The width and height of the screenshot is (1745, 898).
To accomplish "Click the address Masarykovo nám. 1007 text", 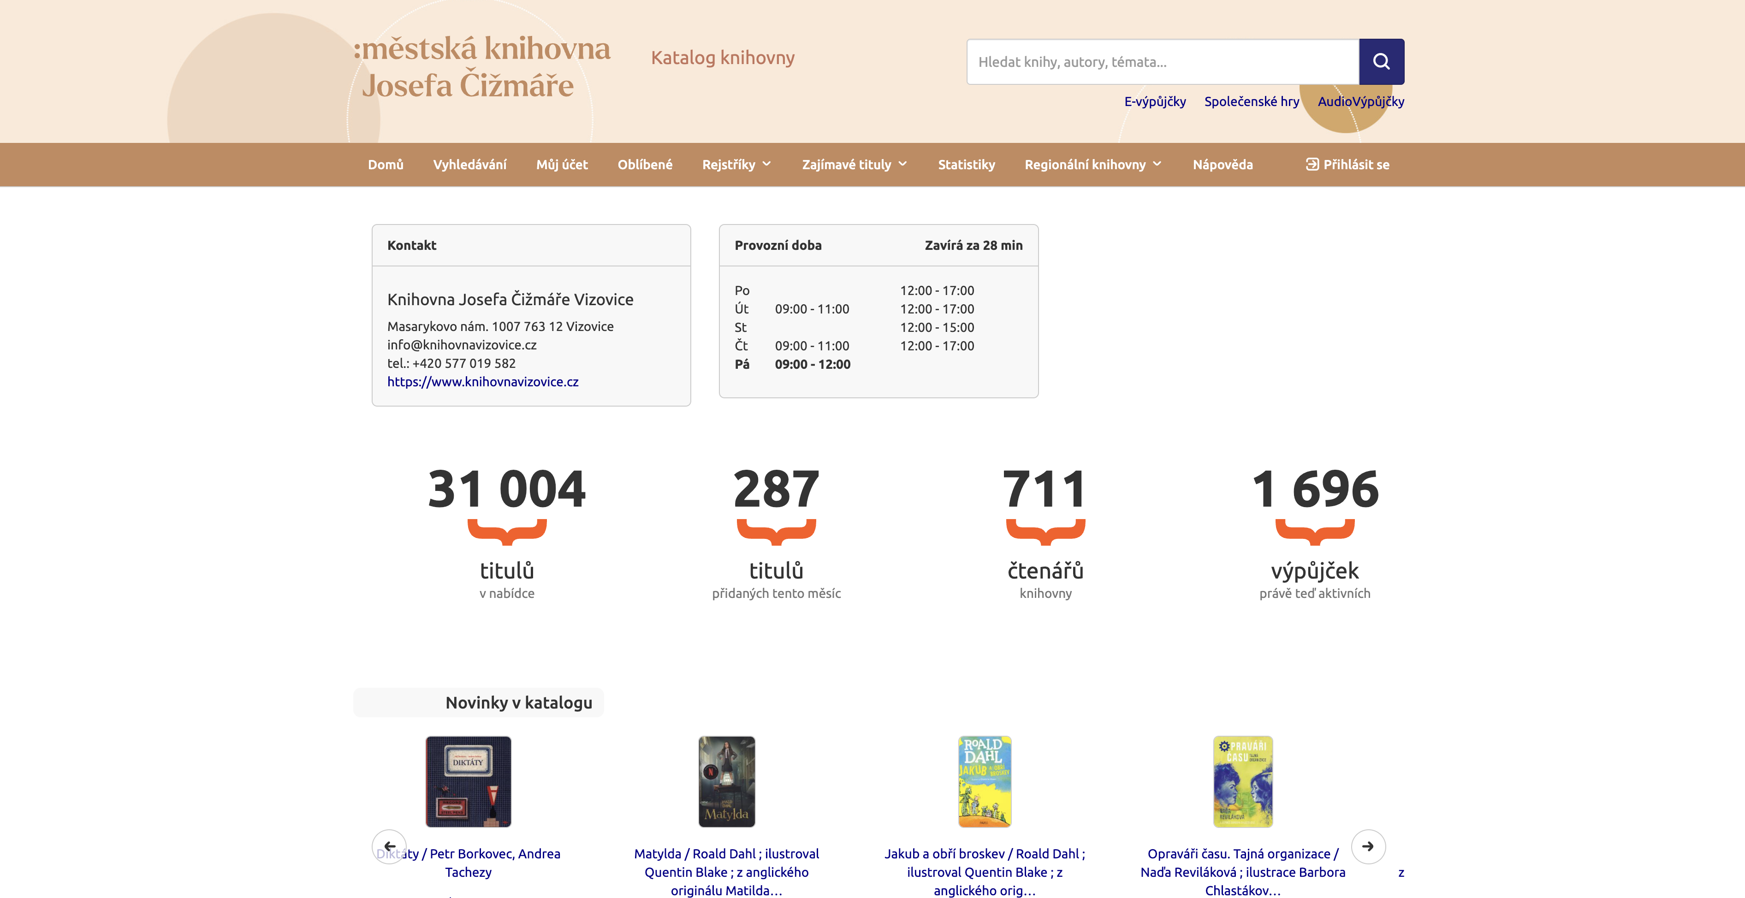I will coord(501,326).
